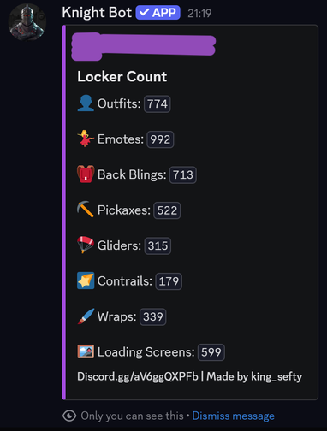327x431 pixels.
Task: Click the red backpack Back Blings emoji
Action: 86,174
